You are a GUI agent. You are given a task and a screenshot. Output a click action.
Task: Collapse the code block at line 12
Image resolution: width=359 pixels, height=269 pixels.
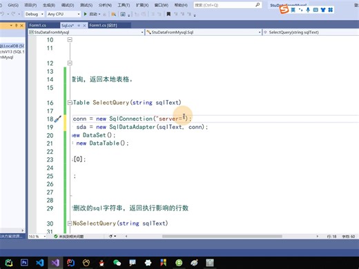[70, 63]
